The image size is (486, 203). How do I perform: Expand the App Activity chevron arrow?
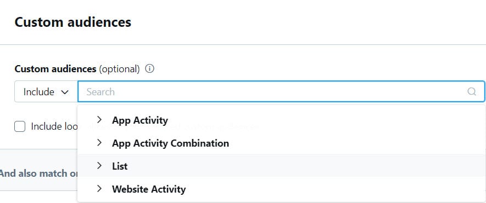click(x=99, y=120)
